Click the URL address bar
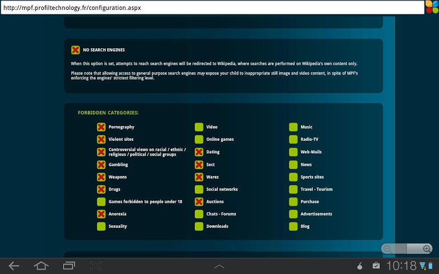The width and height of the screenshot is (439, 274). tap(212, 8)
